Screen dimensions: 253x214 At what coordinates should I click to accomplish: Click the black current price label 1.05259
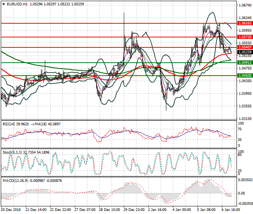pos(245,52)
